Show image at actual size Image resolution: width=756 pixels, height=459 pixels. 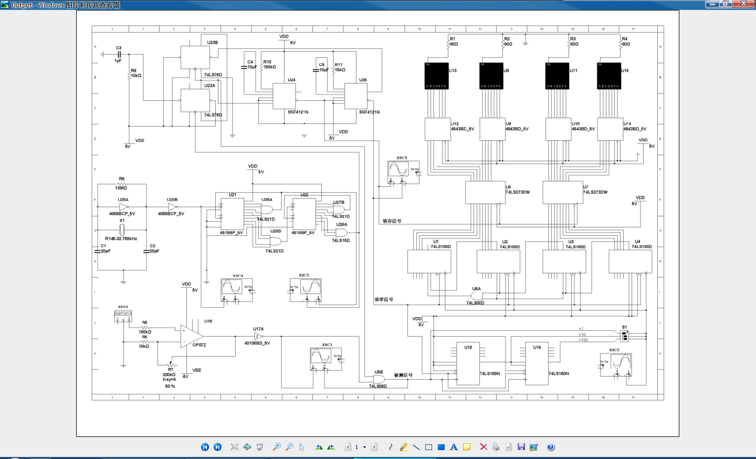247,447
